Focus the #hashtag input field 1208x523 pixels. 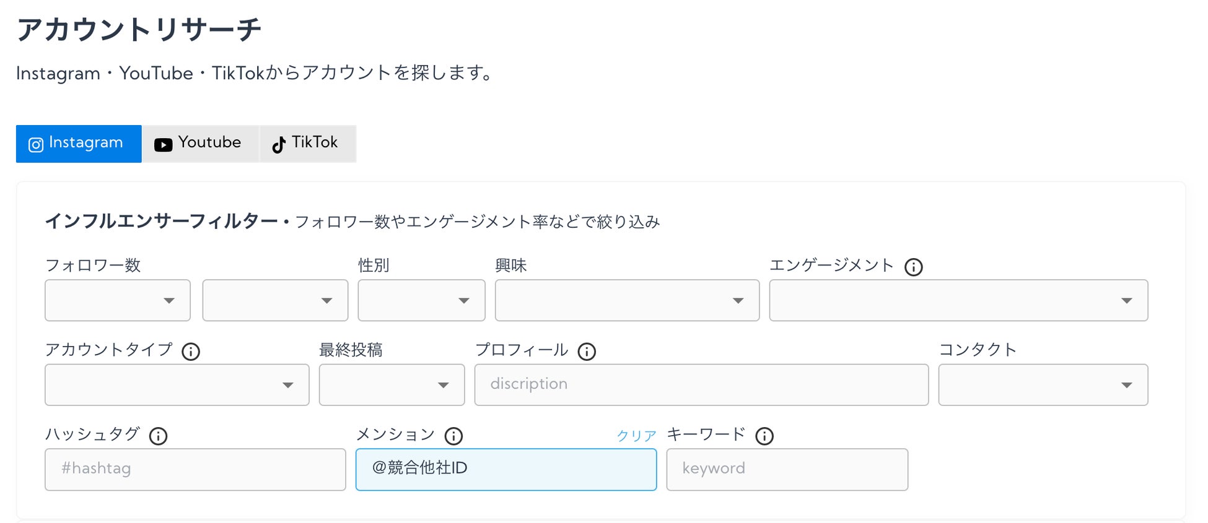[195, 469]
